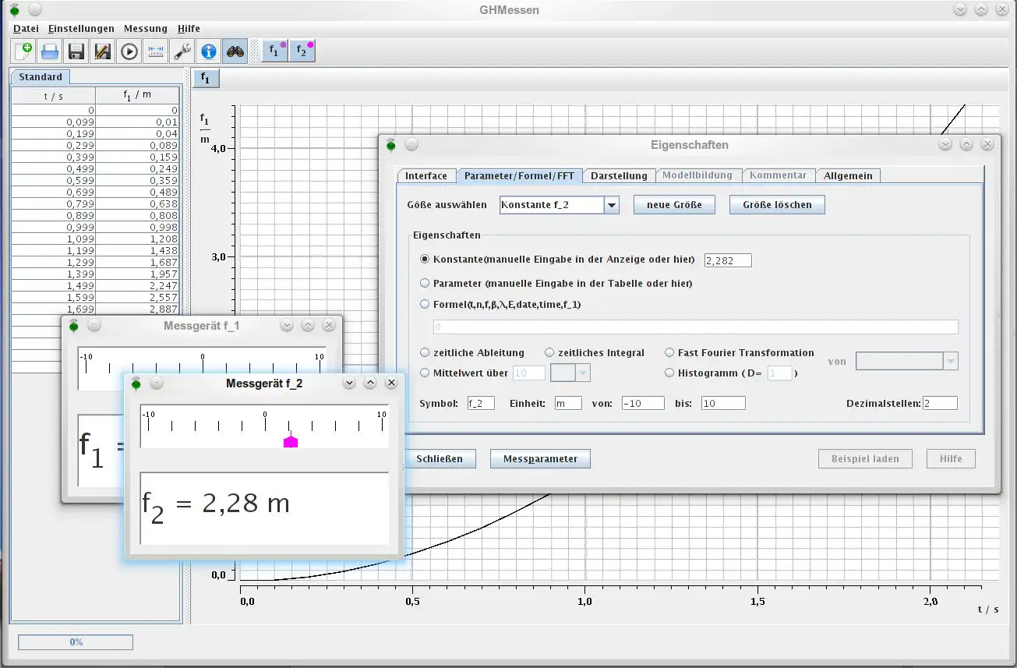Viewport: 1017px width, 668px height.
Task: Click the printer icon in toolbar
Action: click(50, 51)
